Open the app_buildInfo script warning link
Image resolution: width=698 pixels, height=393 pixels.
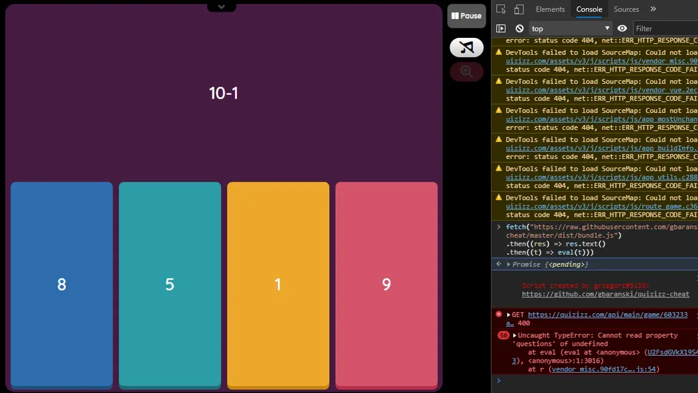click(x=601, y=148)
